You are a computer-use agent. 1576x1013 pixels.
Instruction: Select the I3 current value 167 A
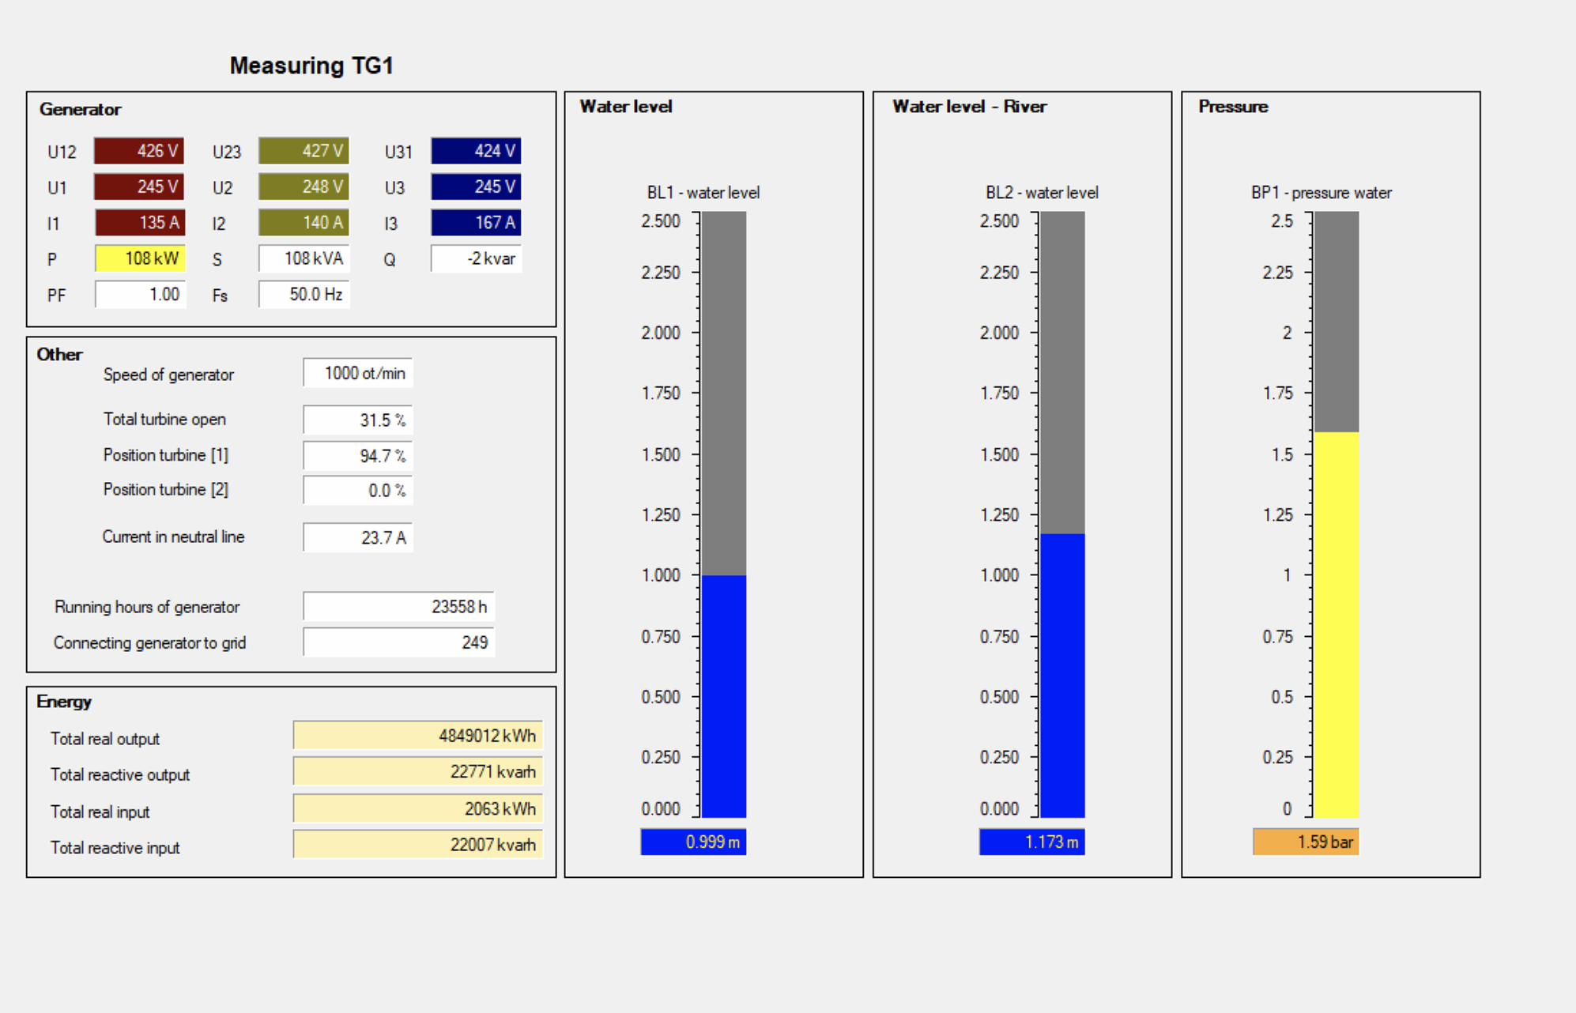click(x=476, y=223)
